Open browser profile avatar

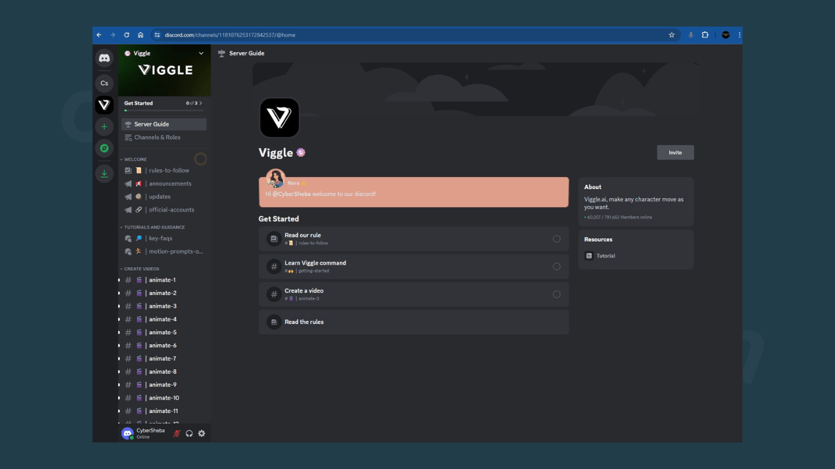pos(725,35)
